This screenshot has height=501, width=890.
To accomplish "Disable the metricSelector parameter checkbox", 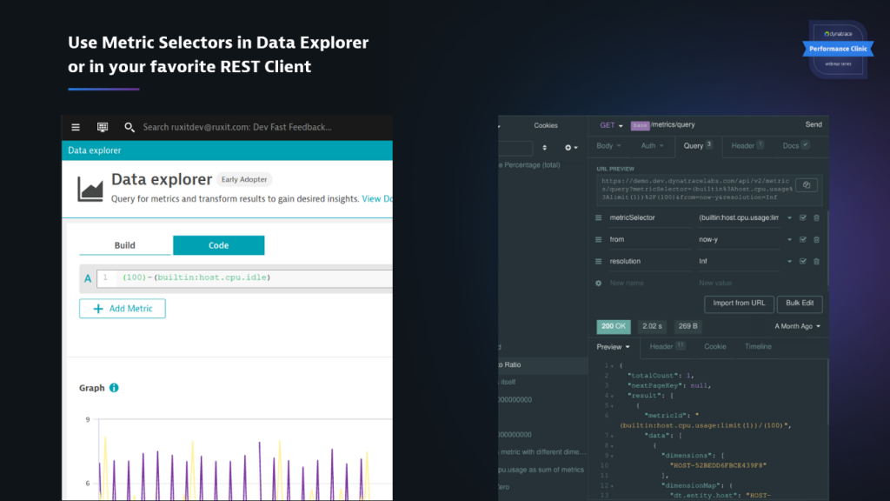I will pyautogui.click(x=803, y=217).
